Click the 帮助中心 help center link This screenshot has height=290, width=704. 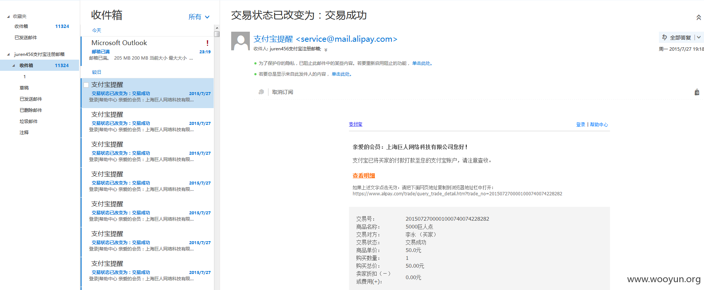599,124
